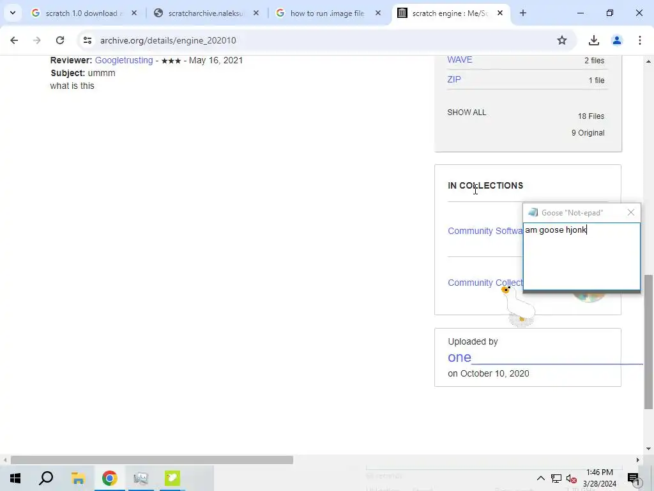Open the Community Collections link

(x=485, y=283)
